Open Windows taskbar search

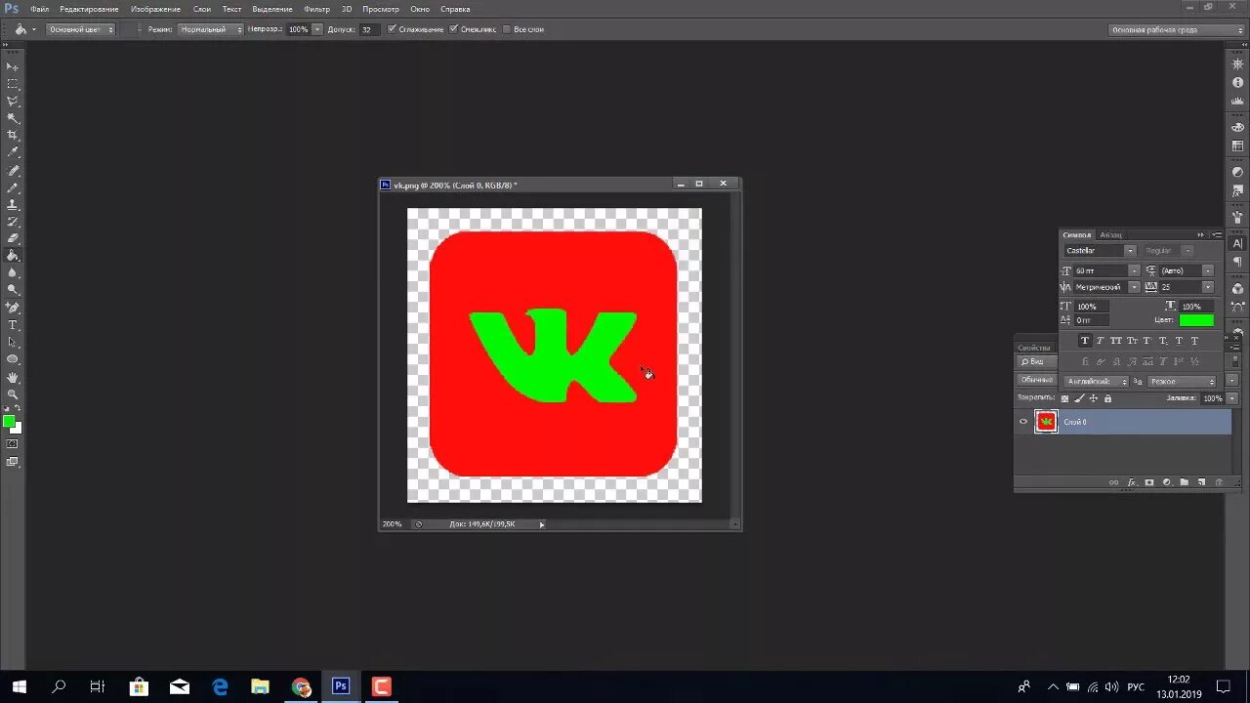[x=59, y=686]
